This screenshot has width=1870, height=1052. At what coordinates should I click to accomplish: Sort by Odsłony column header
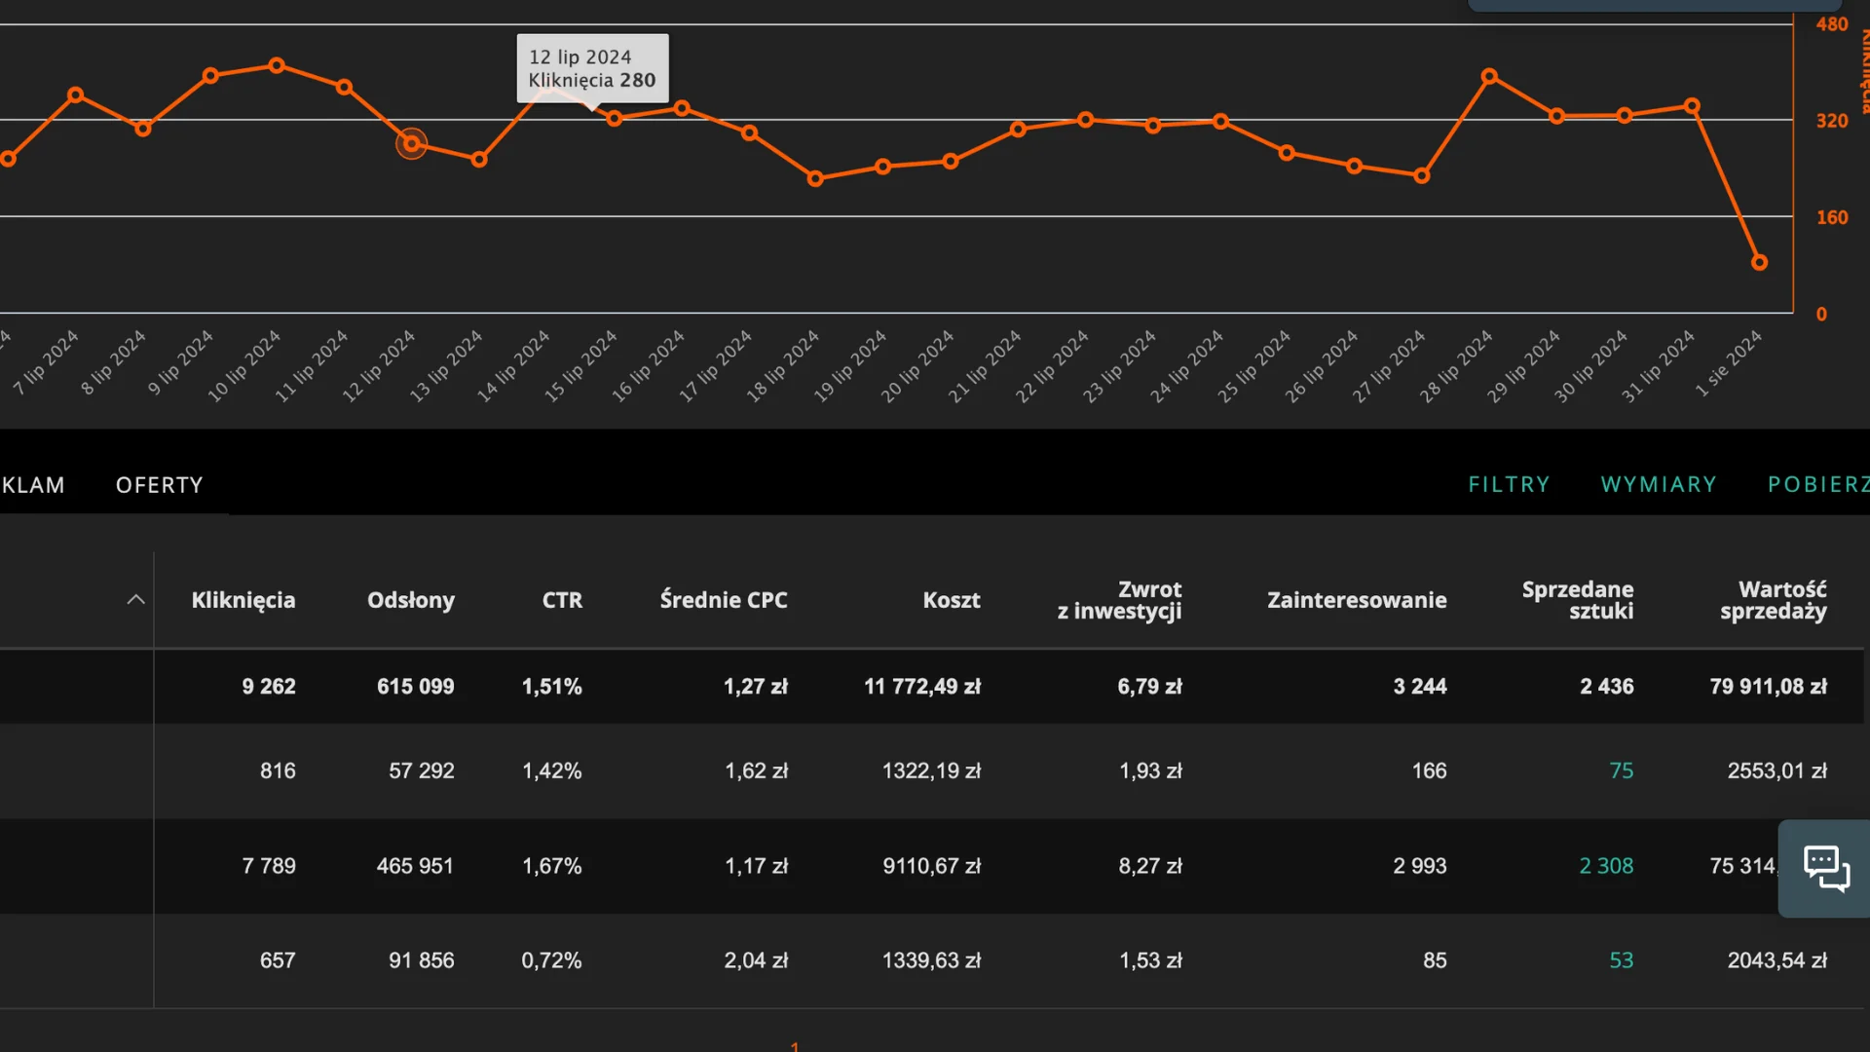point(411,600)
